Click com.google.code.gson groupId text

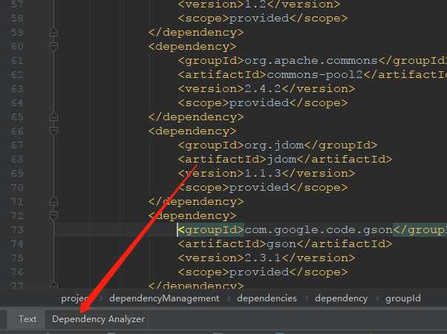pos(319,229)
